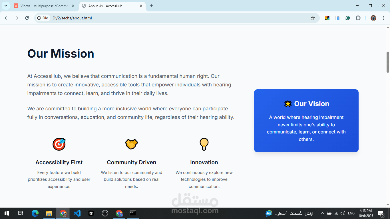Select the About Us - AccessHub tab

tap(112, 6)
